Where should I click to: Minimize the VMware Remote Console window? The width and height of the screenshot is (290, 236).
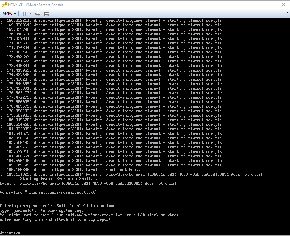(257, 5)
